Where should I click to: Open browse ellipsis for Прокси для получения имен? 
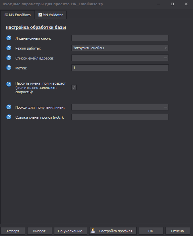tap(166, 107)
